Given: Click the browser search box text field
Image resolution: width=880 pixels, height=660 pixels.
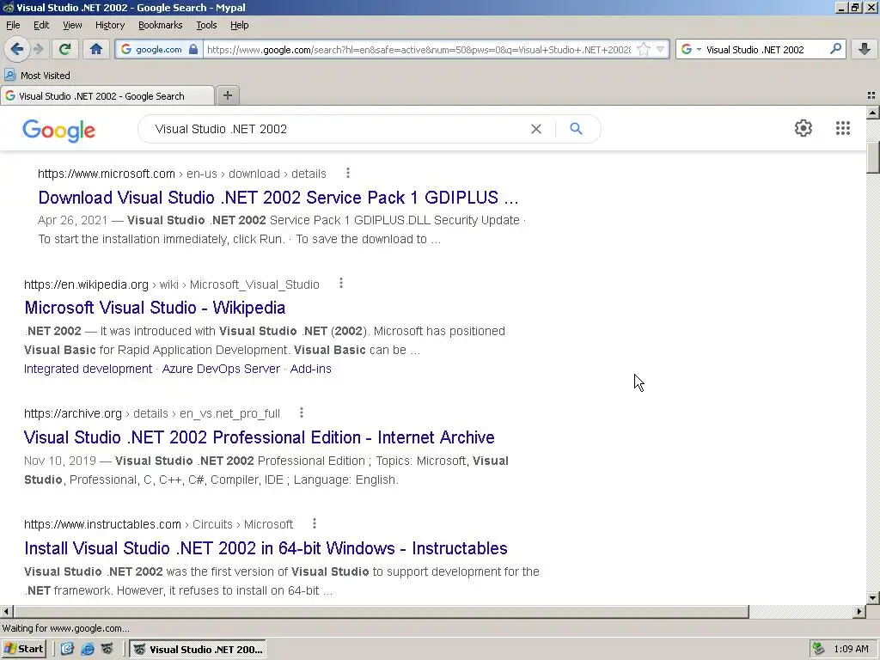Looking at the screenshot, I should tap(766, 49).
